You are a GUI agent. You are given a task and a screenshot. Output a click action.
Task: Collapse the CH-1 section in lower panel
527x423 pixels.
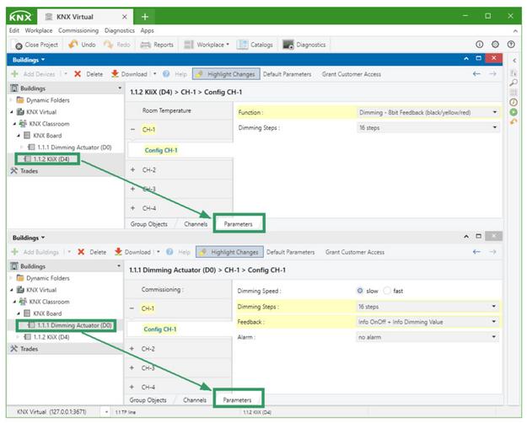pos(133,309)
